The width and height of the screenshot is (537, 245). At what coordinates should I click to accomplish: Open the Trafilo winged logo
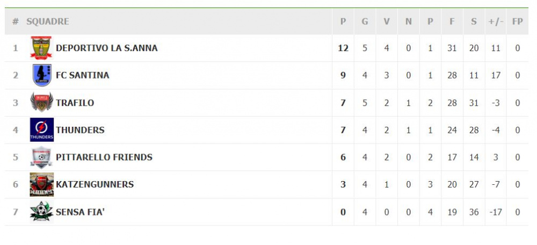pyautogui.click(x=41, y=103)
